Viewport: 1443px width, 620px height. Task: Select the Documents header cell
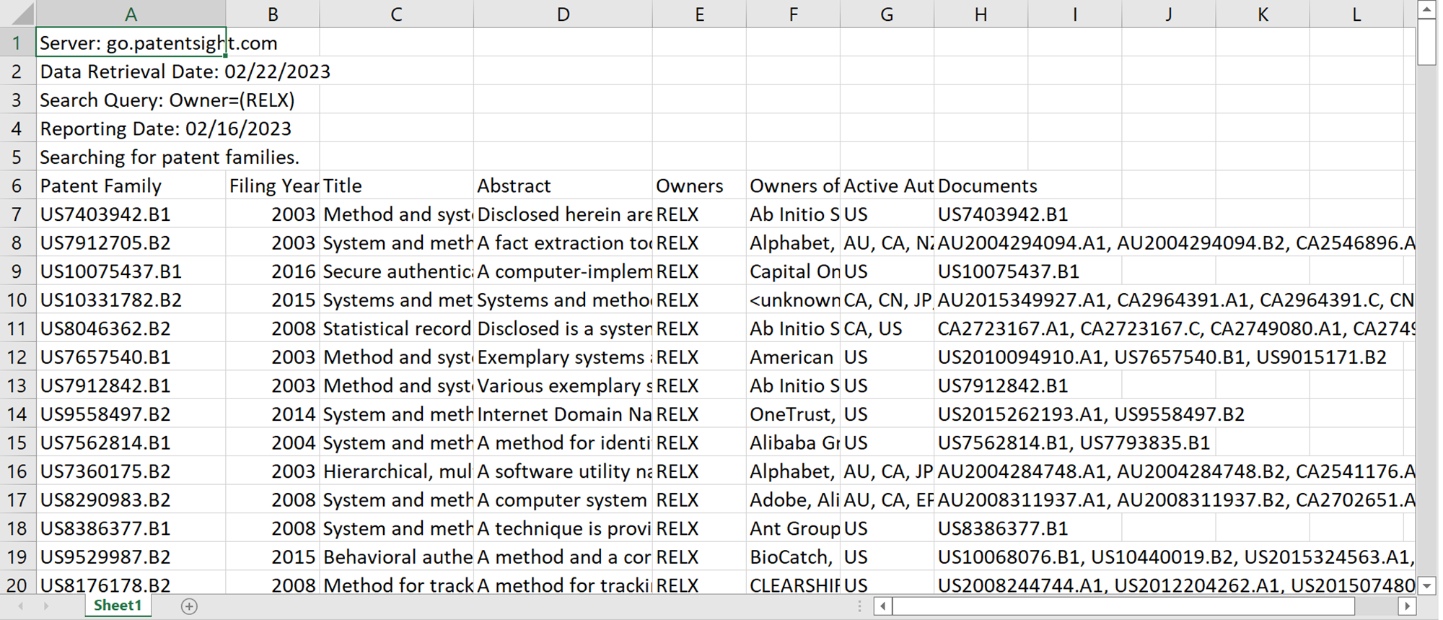[x=981, y=186]
